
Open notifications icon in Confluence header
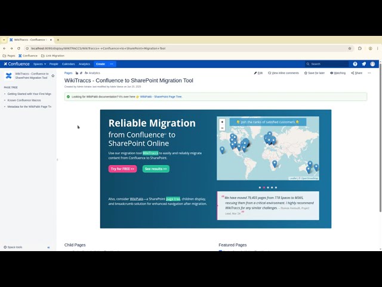(x=363, y=64)
